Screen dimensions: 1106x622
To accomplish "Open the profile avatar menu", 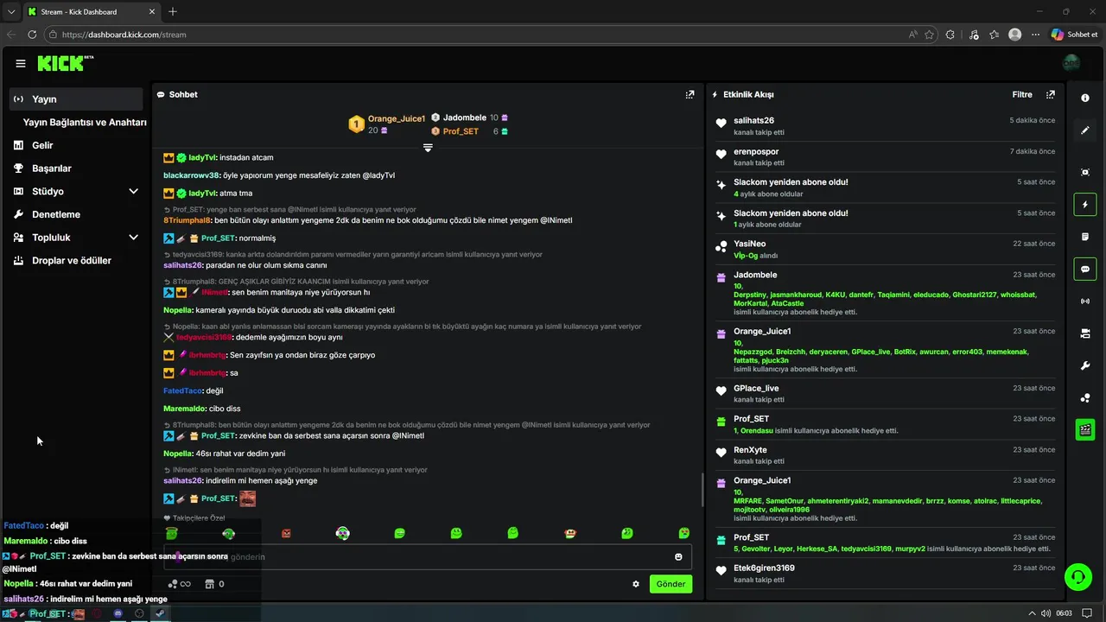I will [1071, 63].
